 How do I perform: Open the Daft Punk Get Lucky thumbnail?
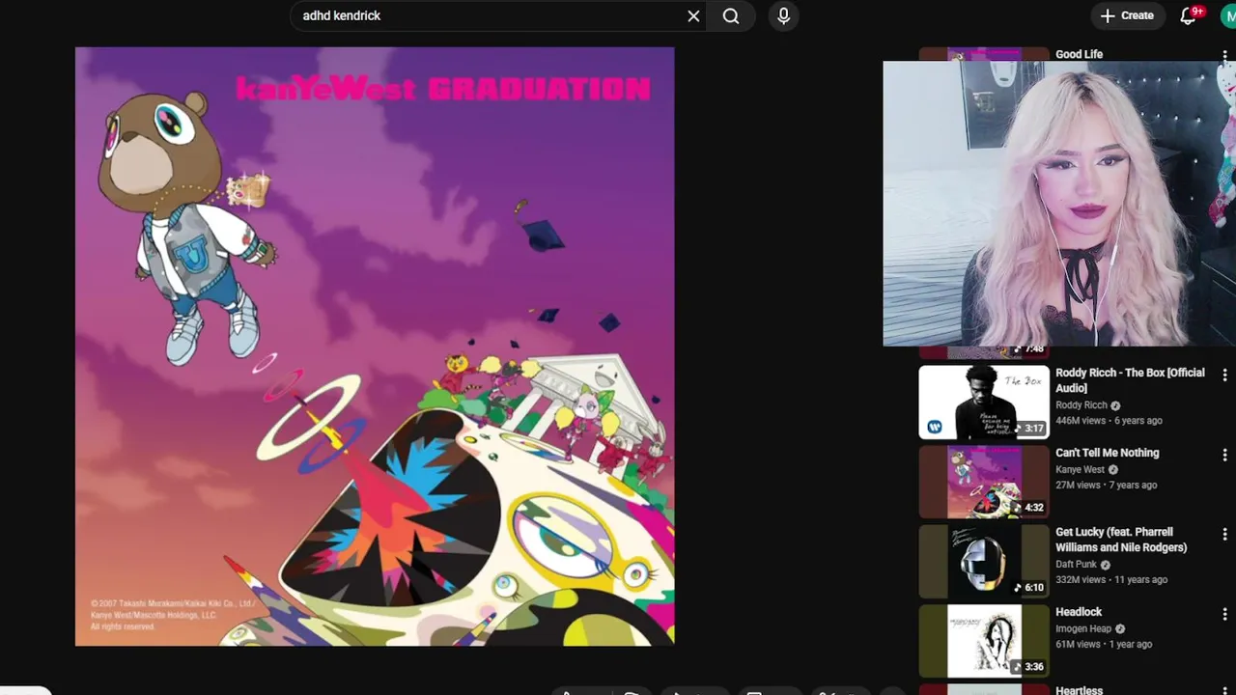pyautogui.click(x=984, y=561)
